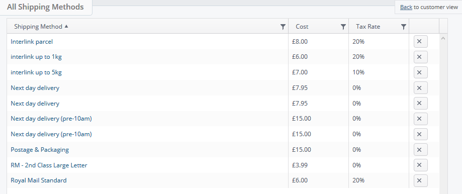This screenshot has width=462, height=194.
Task: Remove the Royal Mail Standard method
Action: pos(420,180)
